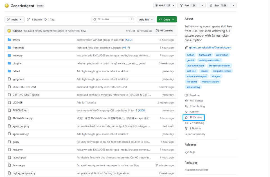Open pull request #317 link

126,48
